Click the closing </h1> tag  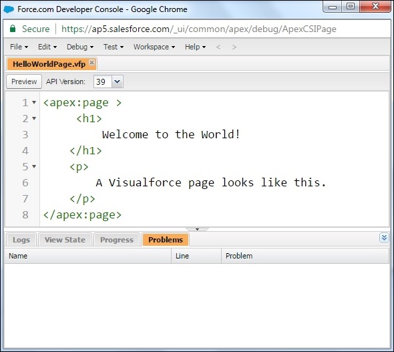[x=85, y=150]
